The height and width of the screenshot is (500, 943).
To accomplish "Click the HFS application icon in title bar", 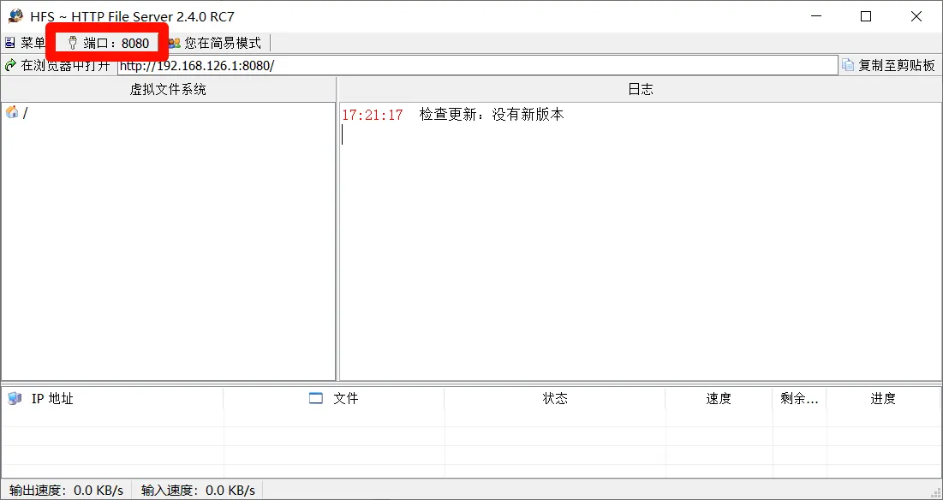I will (x=15, y=16).
